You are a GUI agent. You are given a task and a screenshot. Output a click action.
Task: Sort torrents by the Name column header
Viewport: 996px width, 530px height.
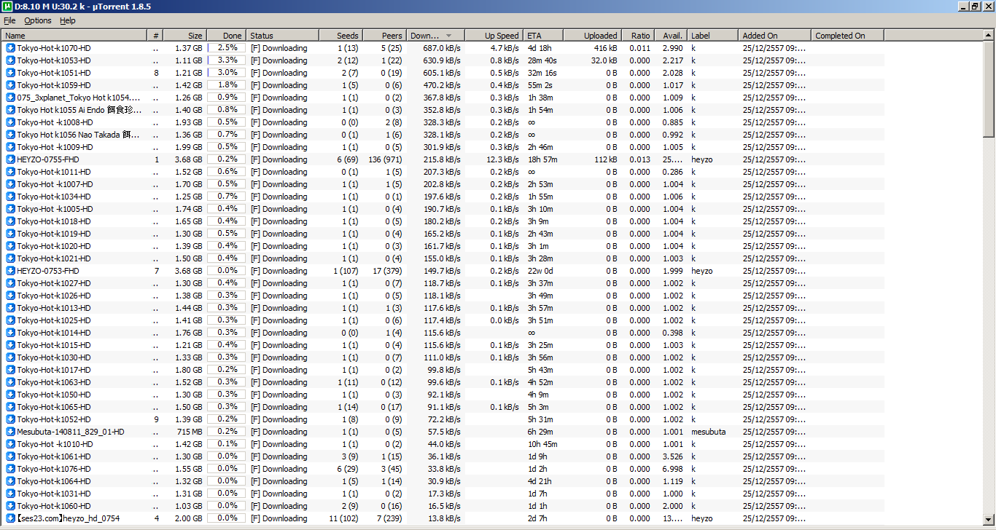pos(74,35)
